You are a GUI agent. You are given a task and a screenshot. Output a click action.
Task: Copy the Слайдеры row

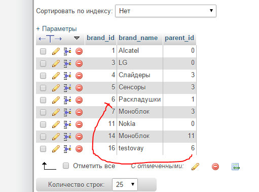click(67, 76)
